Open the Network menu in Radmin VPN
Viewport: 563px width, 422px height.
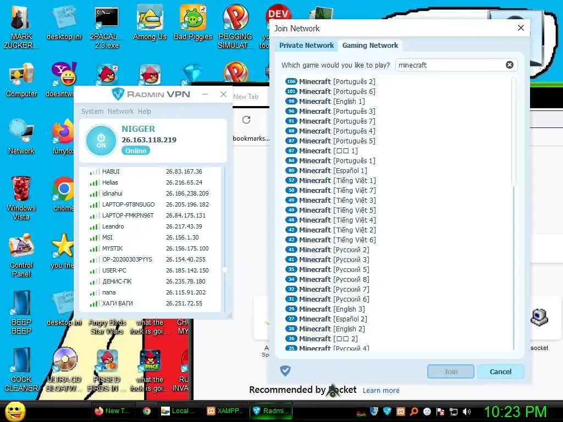tap(120, 111)
